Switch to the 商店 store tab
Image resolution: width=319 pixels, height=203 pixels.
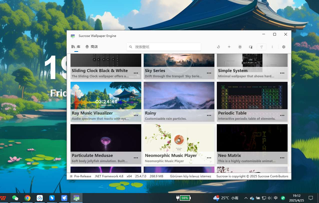click(x=91, y=47)
